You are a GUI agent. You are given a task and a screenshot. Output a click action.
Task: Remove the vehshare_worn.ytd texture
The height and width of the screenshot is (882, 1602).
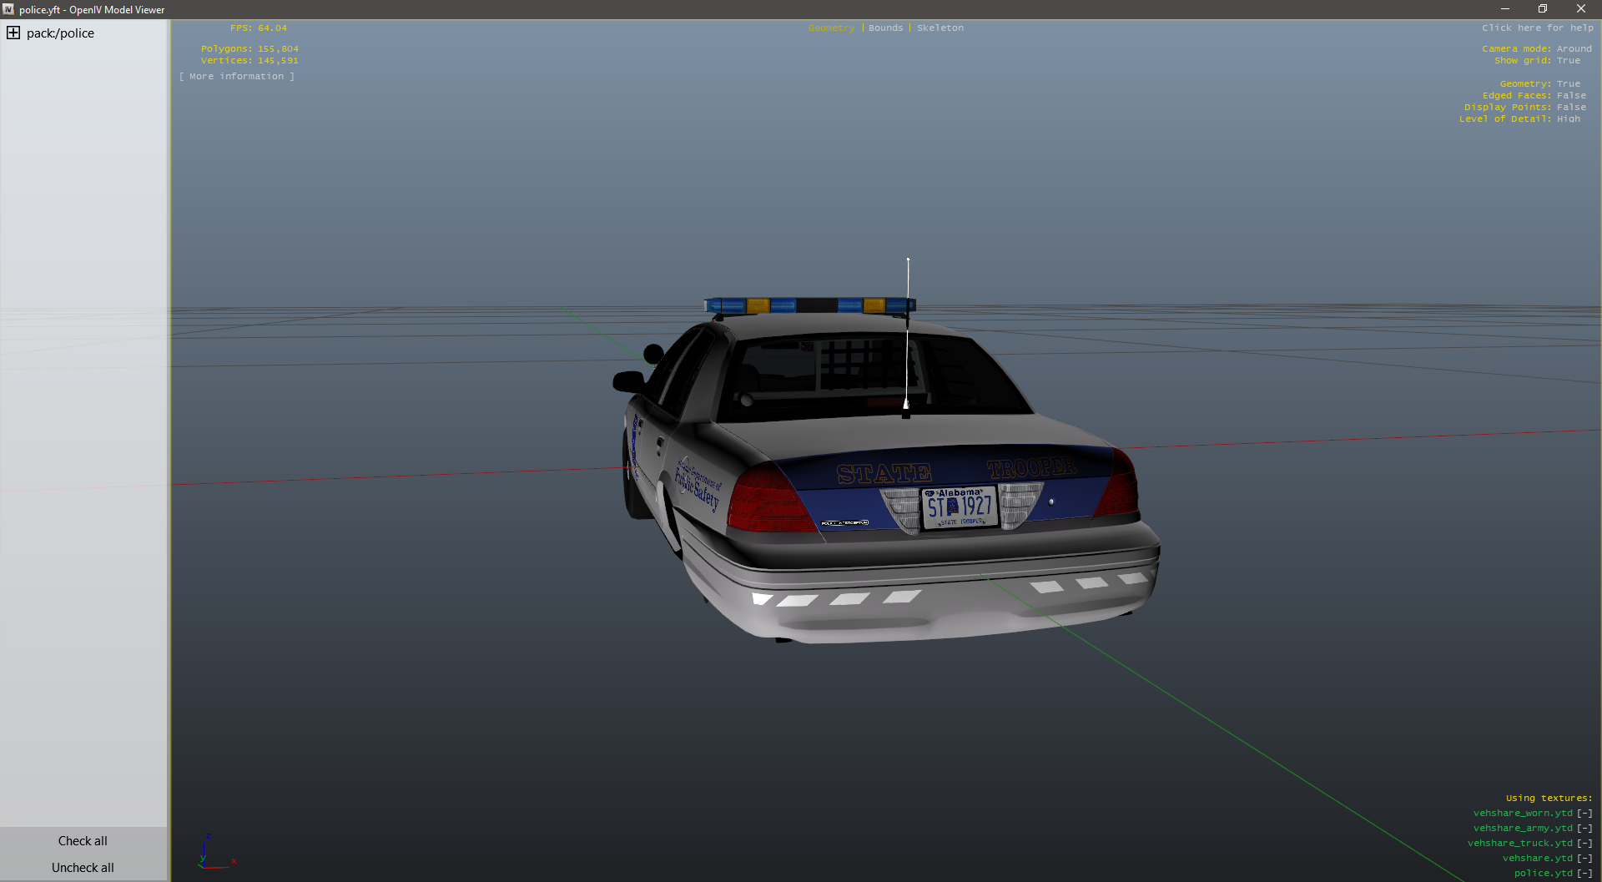1584,814
